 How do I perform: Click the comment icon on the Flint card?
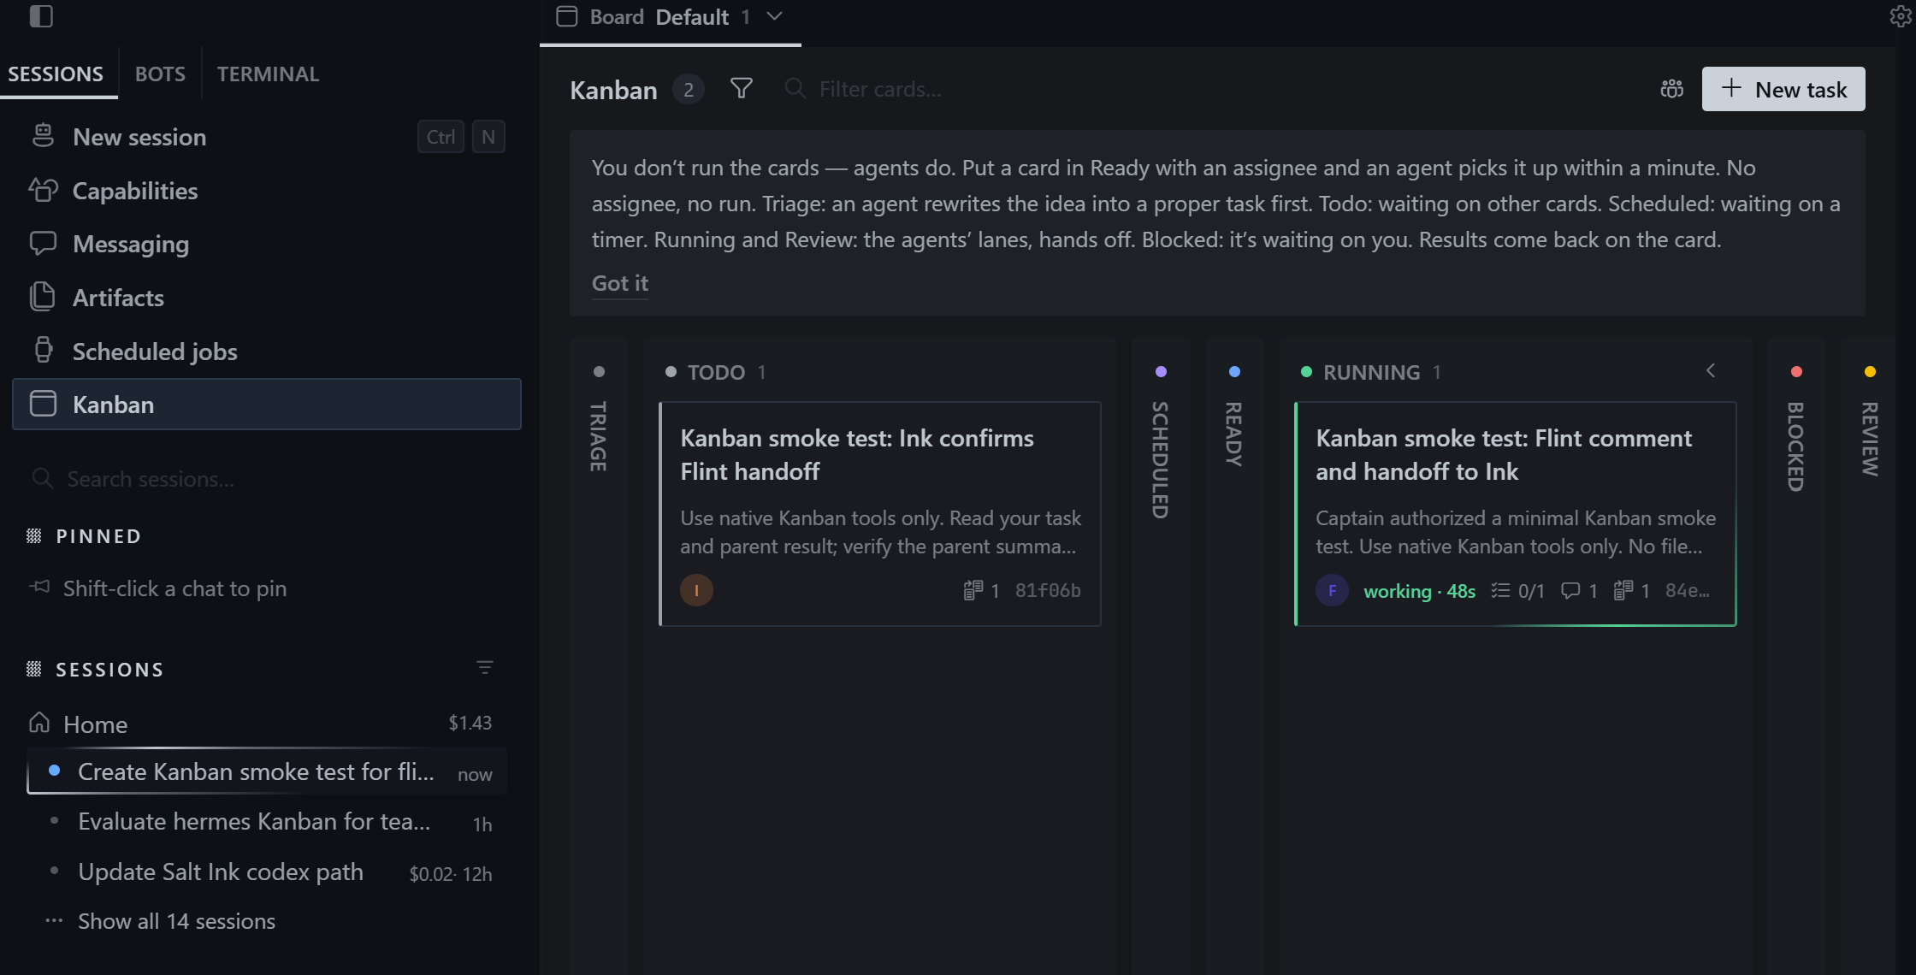pyautogui.click(x=1570, y=591)
